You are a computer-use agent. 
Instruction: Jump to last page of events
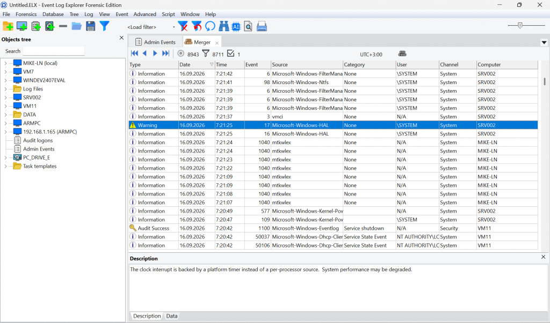pyautogui.click(x=165, y=53)
